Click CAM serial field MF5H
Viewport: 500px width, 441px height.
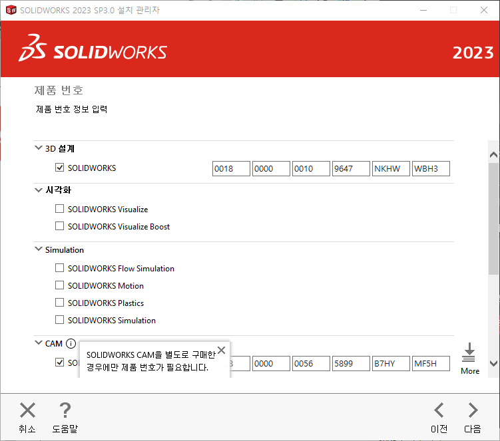point(431,364)
